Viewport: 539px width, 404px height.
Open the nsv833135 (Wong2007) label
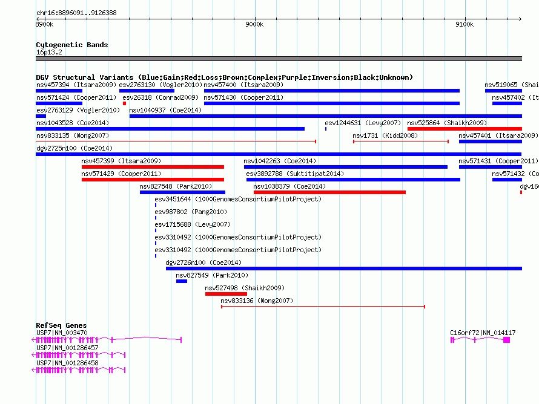pyautogui.click(x=73, y=135)
